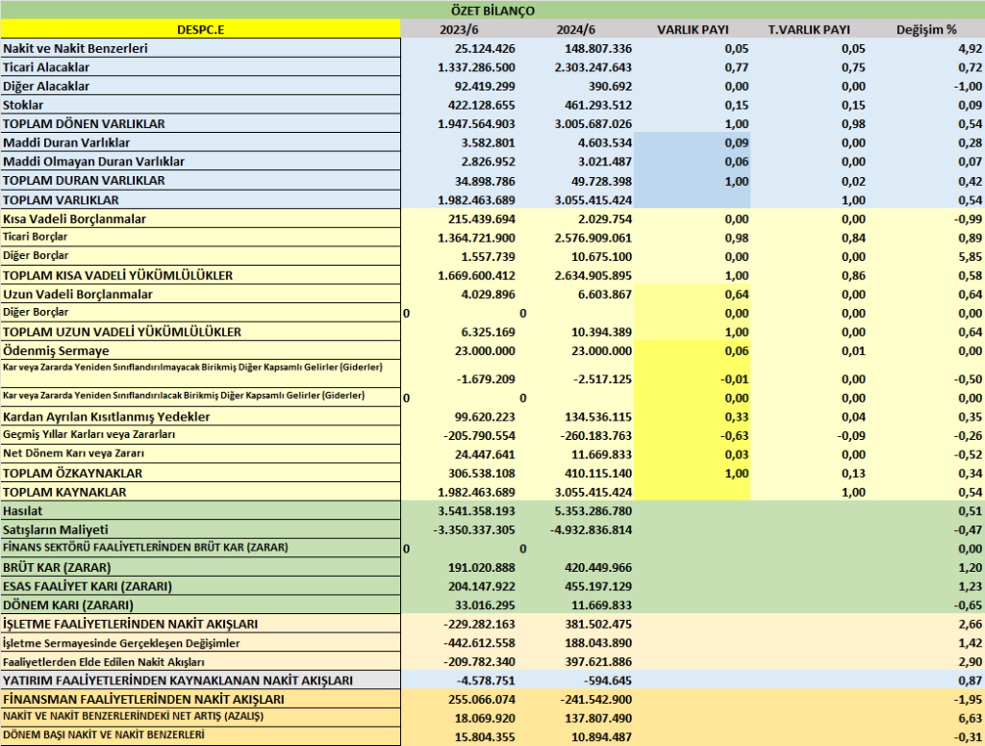
Task: Select the Nakit ve Nakit Benzerleri row label
Action: click(200, 48)
